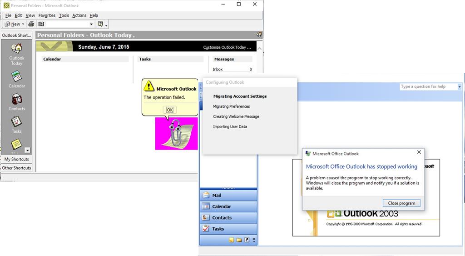Click the Sunday, June 7, 2015 date text
465x256 pixels.
(x=104, y=47)
